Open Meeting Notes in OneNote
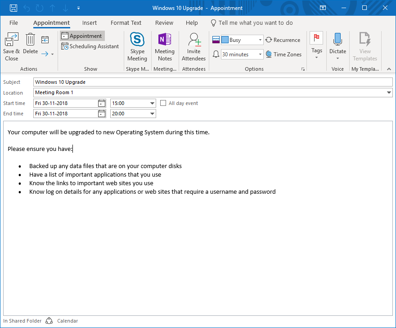 (x=165, y=40)
